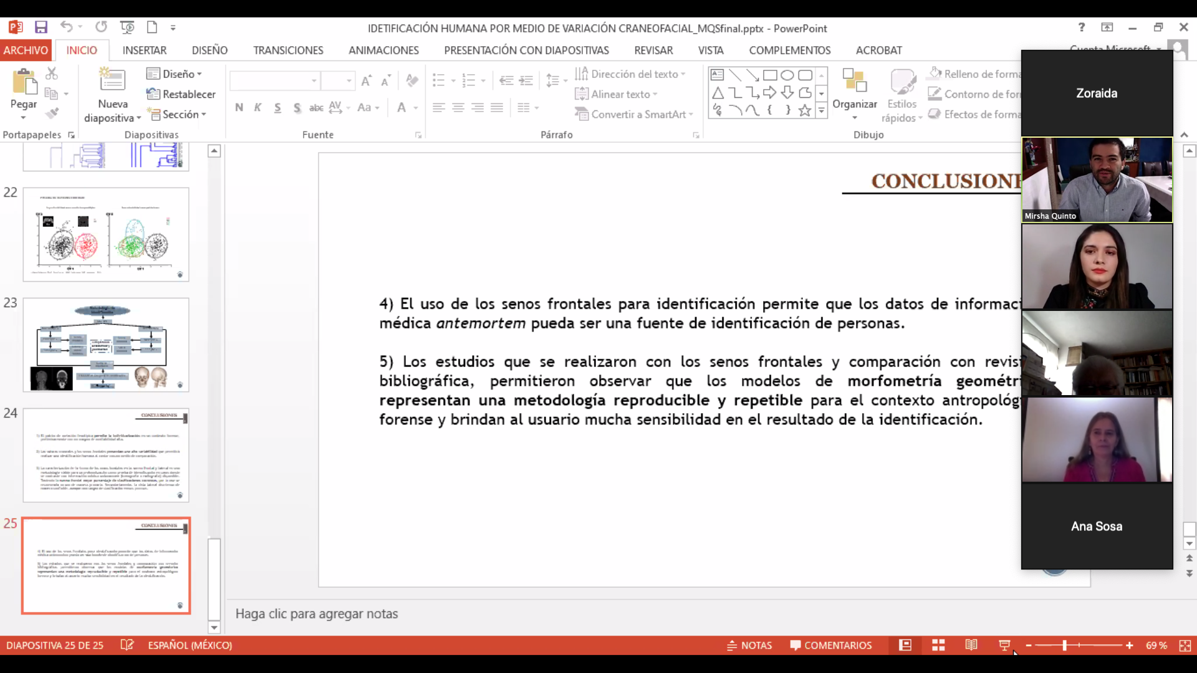Image resolution: width=1197 pixels, height=673 pixels.
Task: Start slide show from status bar icon
Action: 1004,645
